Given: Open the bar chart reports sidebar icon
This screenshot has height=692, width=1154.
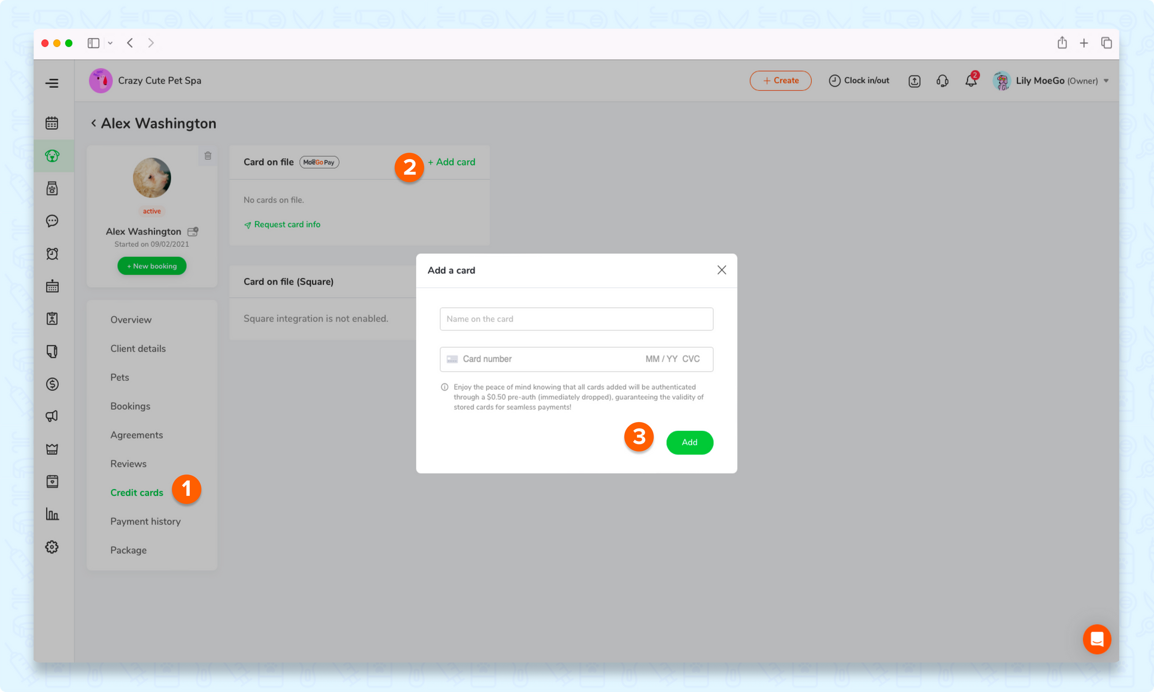Looking at the screenshot, I should (x=52, y=514).
